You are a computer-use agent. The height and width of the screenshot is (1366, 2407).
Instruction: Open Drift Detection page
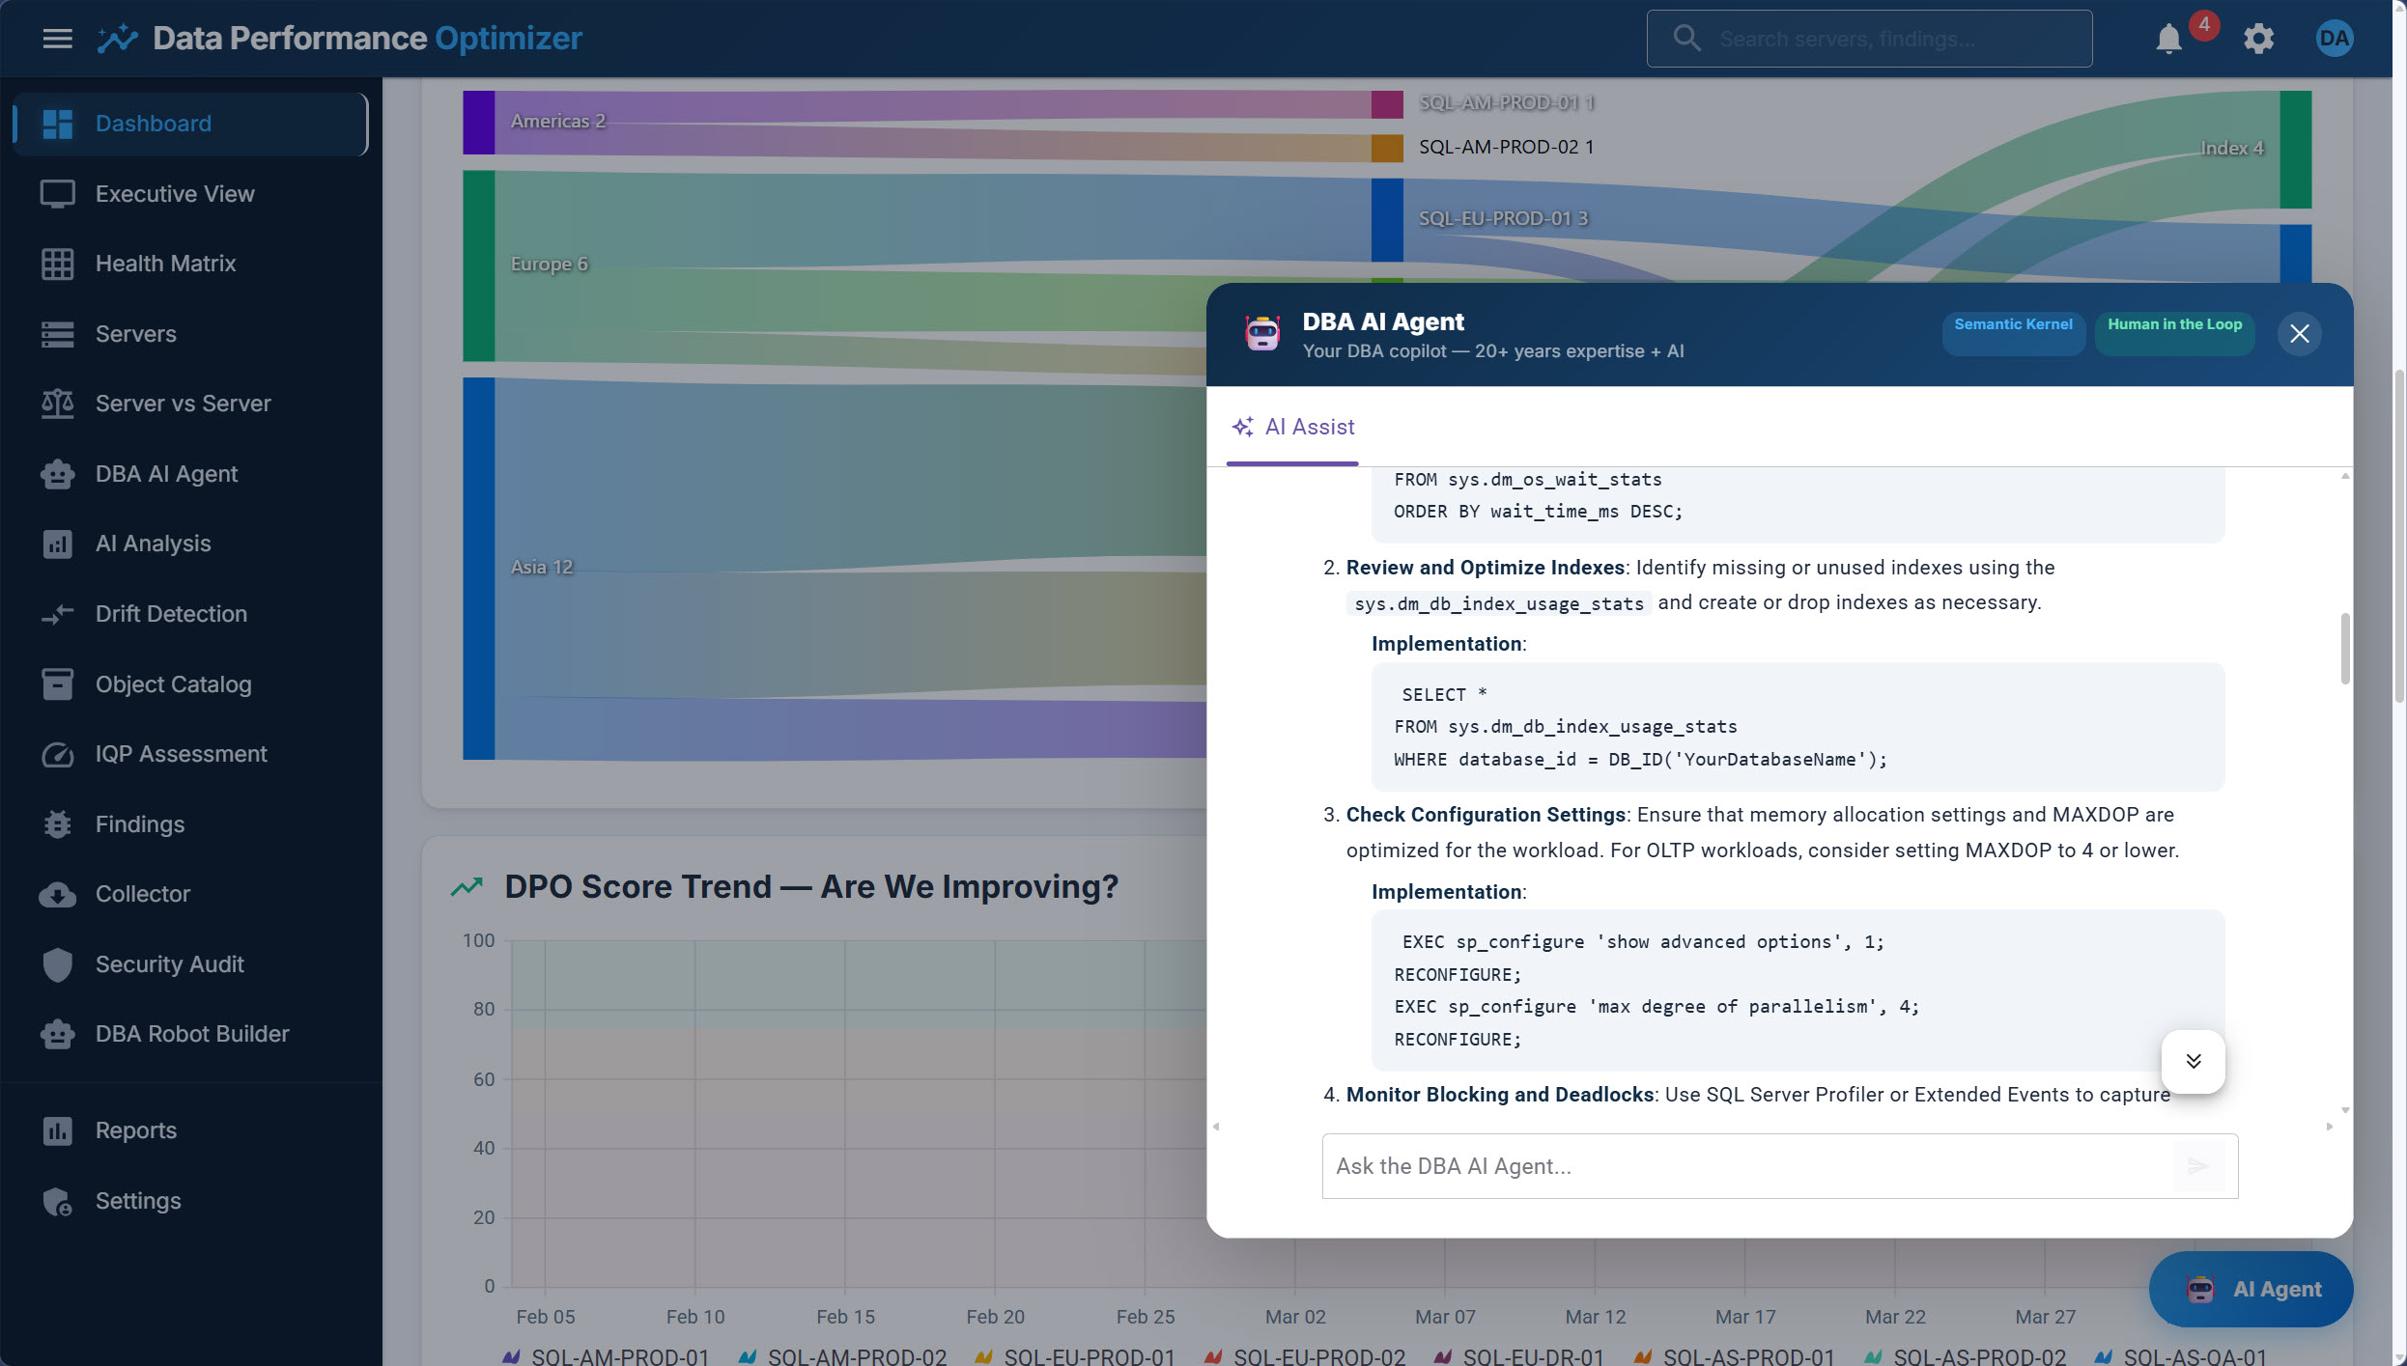[171, 614]
